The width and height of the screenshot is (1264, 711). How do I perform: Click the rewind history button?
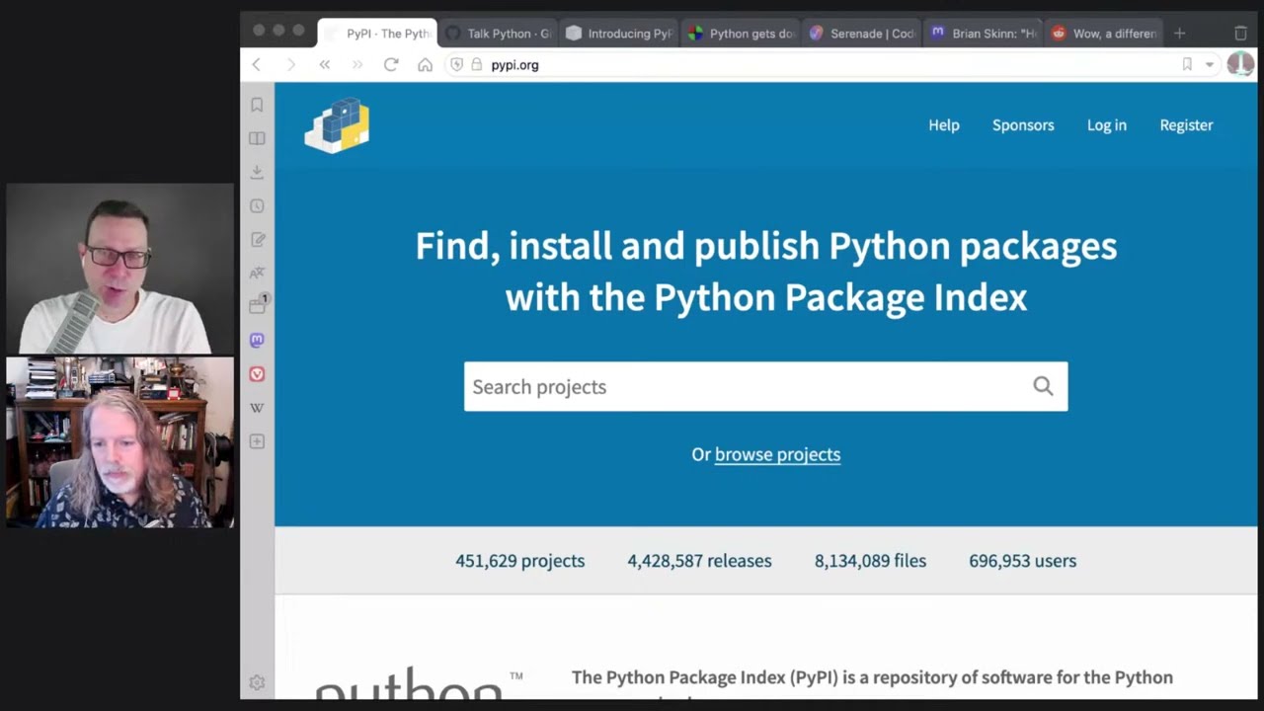(324, 64)
